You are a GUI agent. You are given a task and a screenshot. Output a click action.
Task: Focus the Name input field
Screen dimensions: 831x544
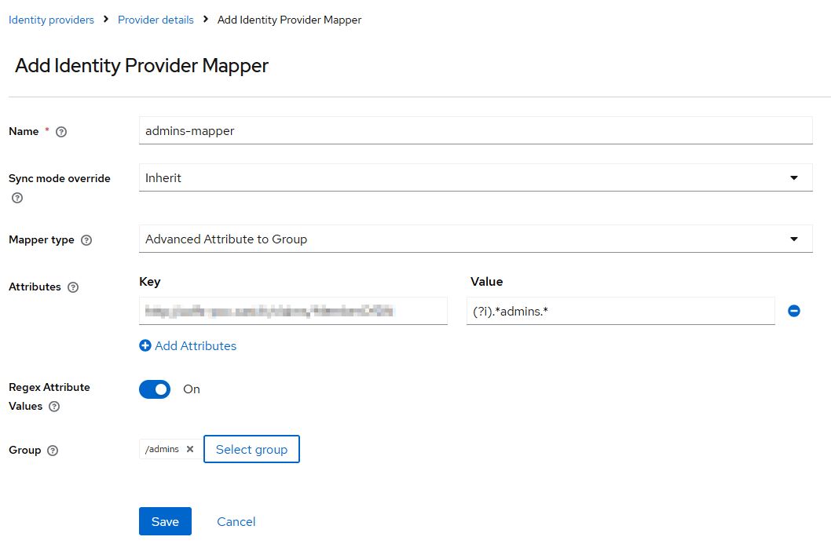(x=475, y=131)
